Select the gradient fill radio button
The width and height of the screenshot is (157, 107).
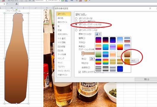pyautogui.click(x=76, y=24)
